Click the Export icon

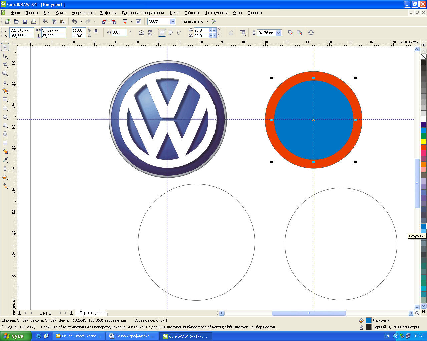pos(113,21)
